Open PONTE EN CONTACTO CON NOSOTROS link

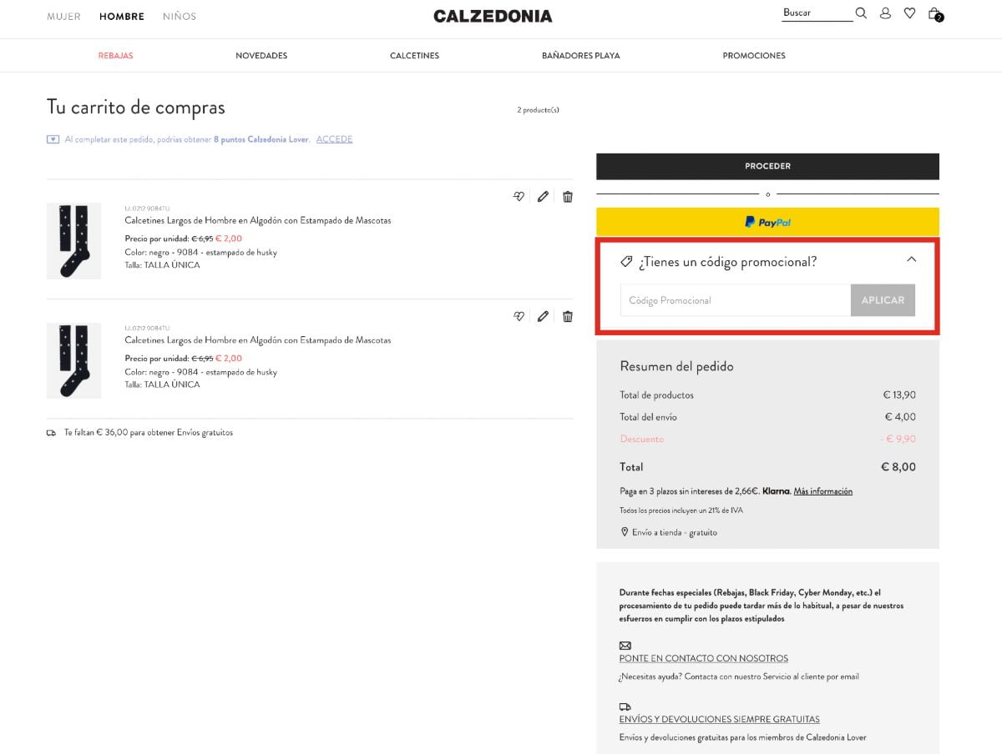(x=704, y=659)
